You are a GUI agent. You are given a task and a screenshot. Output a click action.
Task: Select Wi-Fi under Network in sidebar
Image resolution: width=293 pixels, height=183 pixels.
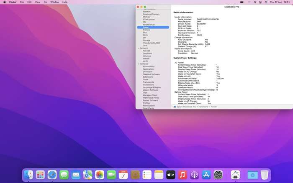click(x=145, y=61)
